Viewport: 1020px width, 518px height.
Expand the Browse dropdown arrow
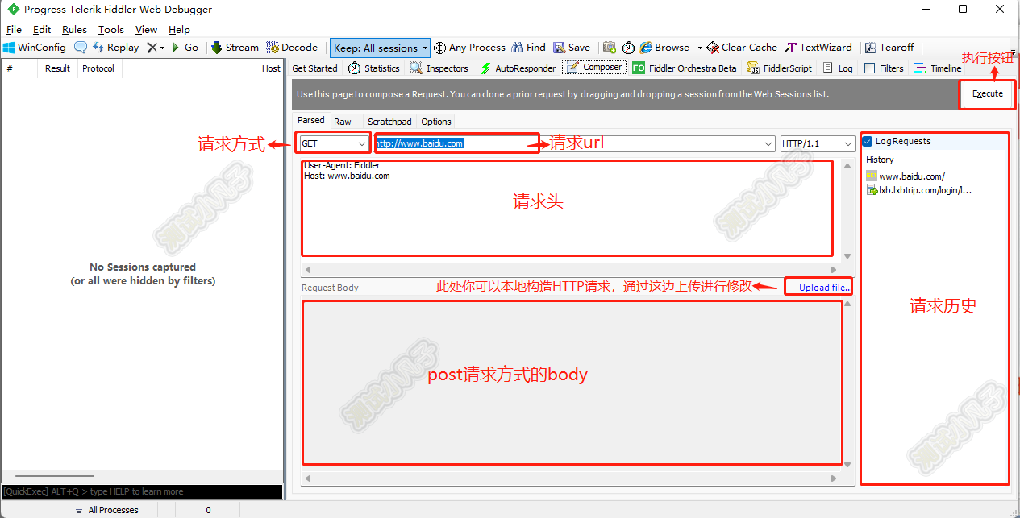pyautogui.click(x=700, y=48)
